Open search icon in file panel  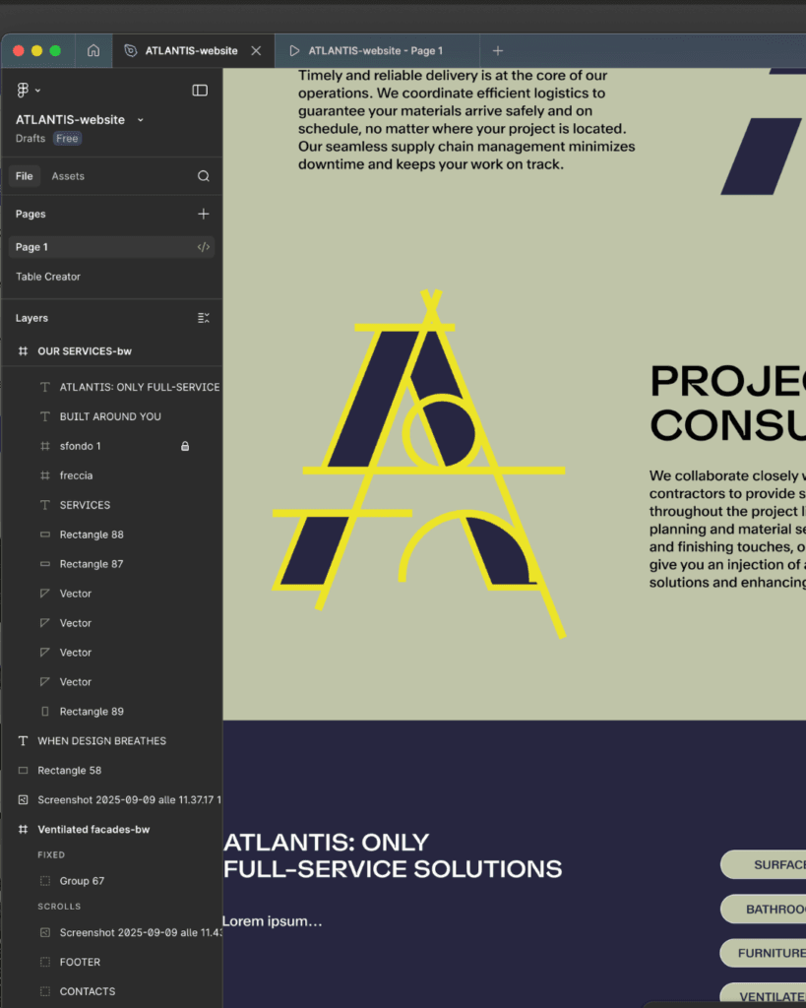[x=204, y=176]
